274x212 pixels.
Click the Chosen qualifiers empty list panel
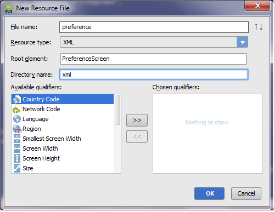click(x=208, y=134)
